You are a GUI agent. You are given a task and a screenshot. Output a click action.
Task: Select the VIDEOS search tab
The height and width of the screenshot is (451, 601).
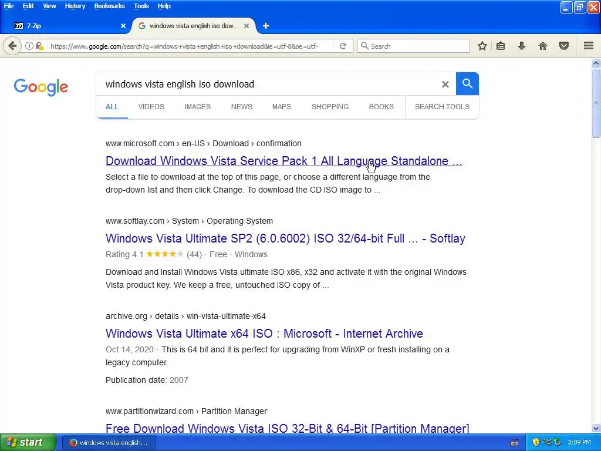[x=151, y=107]
